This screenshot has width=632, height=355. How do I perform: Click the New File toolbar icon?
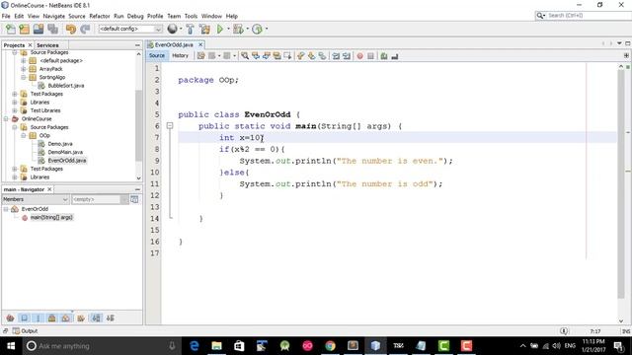point(11,29)
